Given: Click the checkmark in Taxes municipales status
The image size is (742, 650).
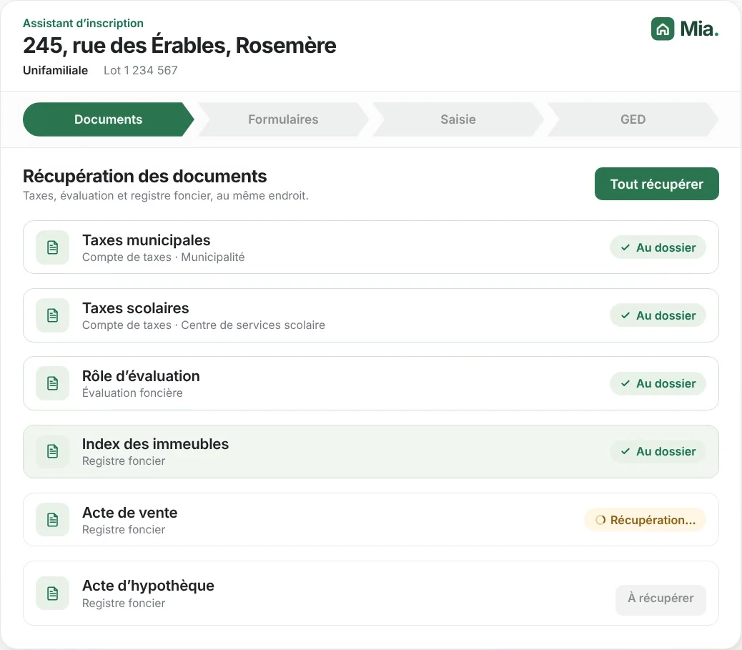Looking at the screenshot, I should point(625,247).
